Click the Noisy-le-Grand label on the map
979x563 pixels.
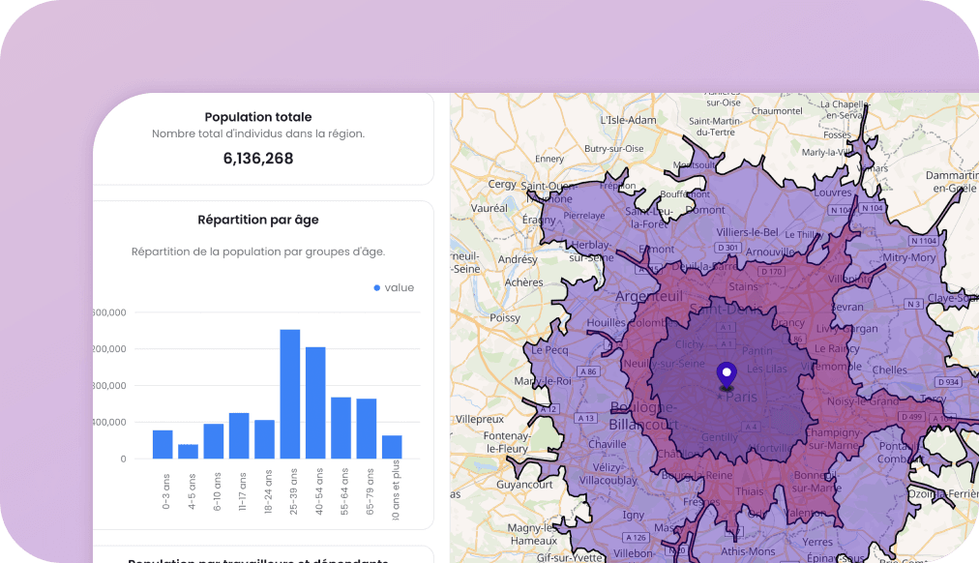click(x=863, y=401)
